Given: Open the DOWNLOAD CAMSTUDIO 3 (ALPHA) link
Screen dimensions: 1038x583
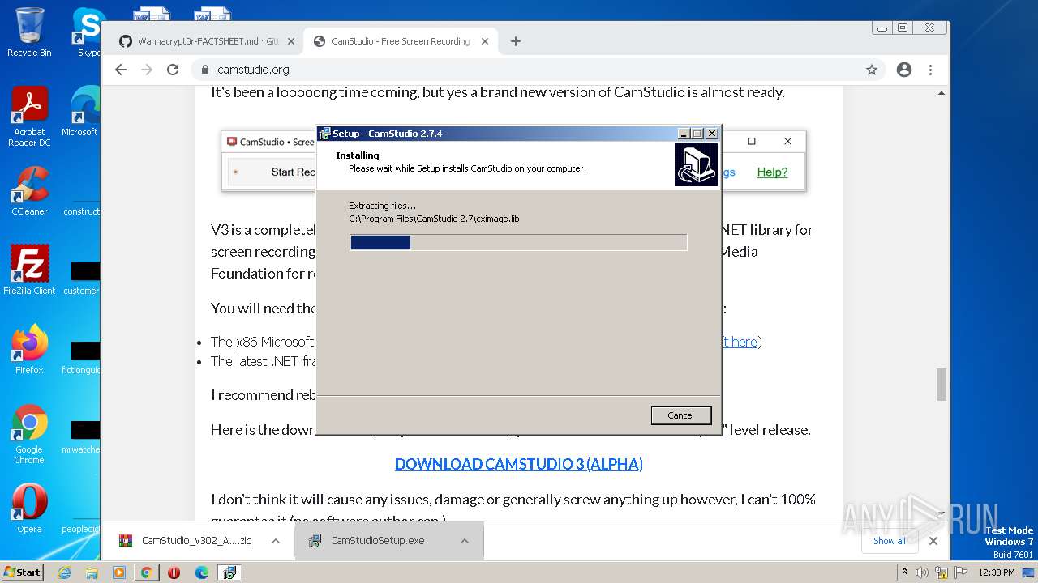Looking at the screenshot, I should tap(519, 464).
